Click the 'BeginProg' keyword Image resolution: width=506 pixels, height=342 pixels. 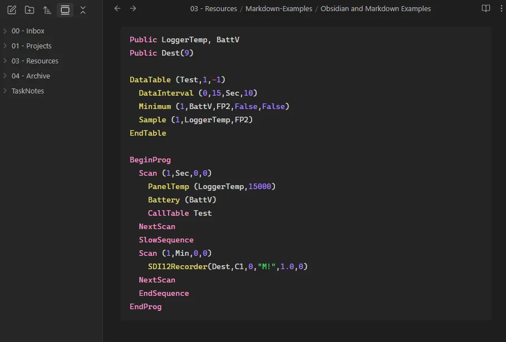pyautogui.click(x=150, y=160)
